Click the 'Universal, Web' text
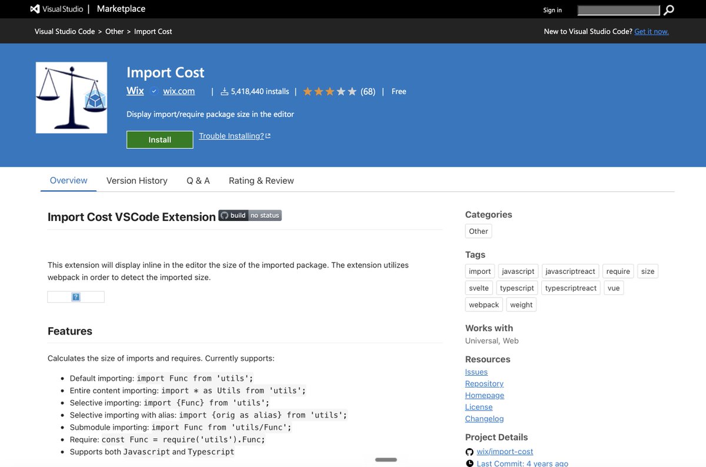 click(492, 341)
